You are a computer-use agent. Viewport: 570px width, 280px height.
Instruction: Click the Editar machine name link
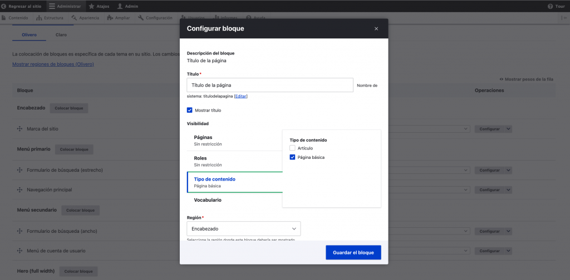[240, 96]
